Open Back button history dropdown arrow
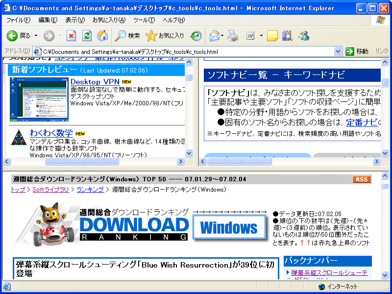392x294 pixels. click(x=36, y=36)
